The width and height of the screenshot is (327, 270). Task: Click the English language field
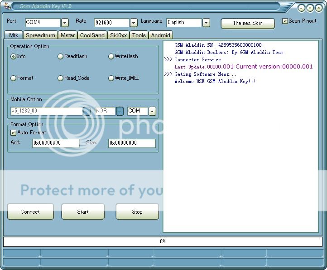[184, 23]
